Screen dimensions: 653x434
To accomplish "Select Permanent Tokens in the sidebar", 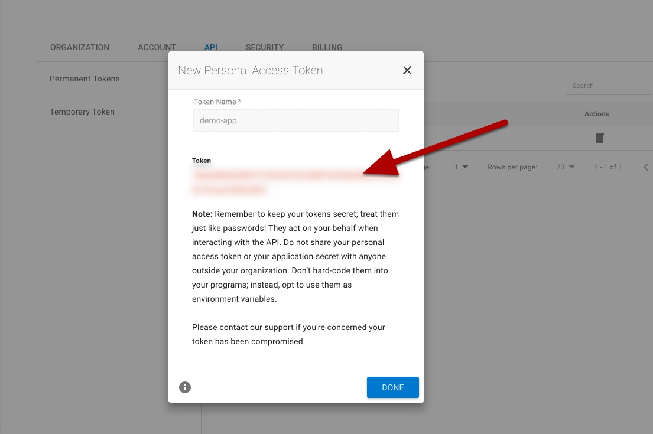I will point(85,79).
